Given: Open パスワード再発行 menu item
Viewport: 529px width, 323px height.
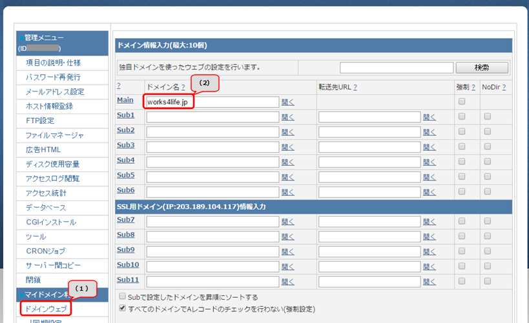Looking at the screenshot, I should pyautogui.click(x=54, y=77).
